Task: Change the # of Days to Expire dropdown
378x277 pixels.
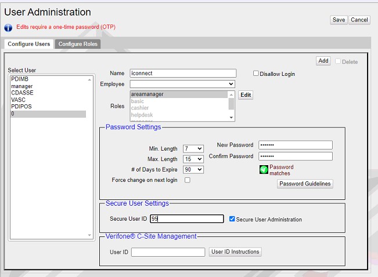Action: [x=193, y=169]
